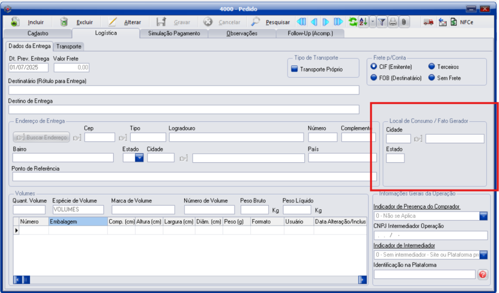Go to the first record arrow
The width and height of the screenshot is (499, 293).
click(x=301, y=22)
